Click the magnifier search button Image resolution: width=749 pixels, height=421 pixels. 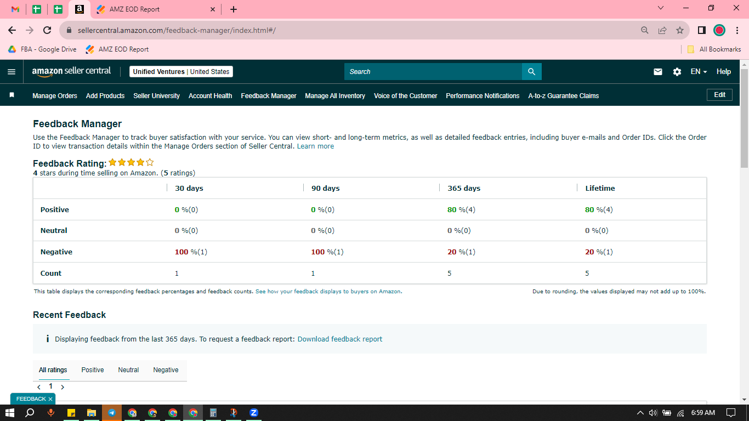(531, 72)
